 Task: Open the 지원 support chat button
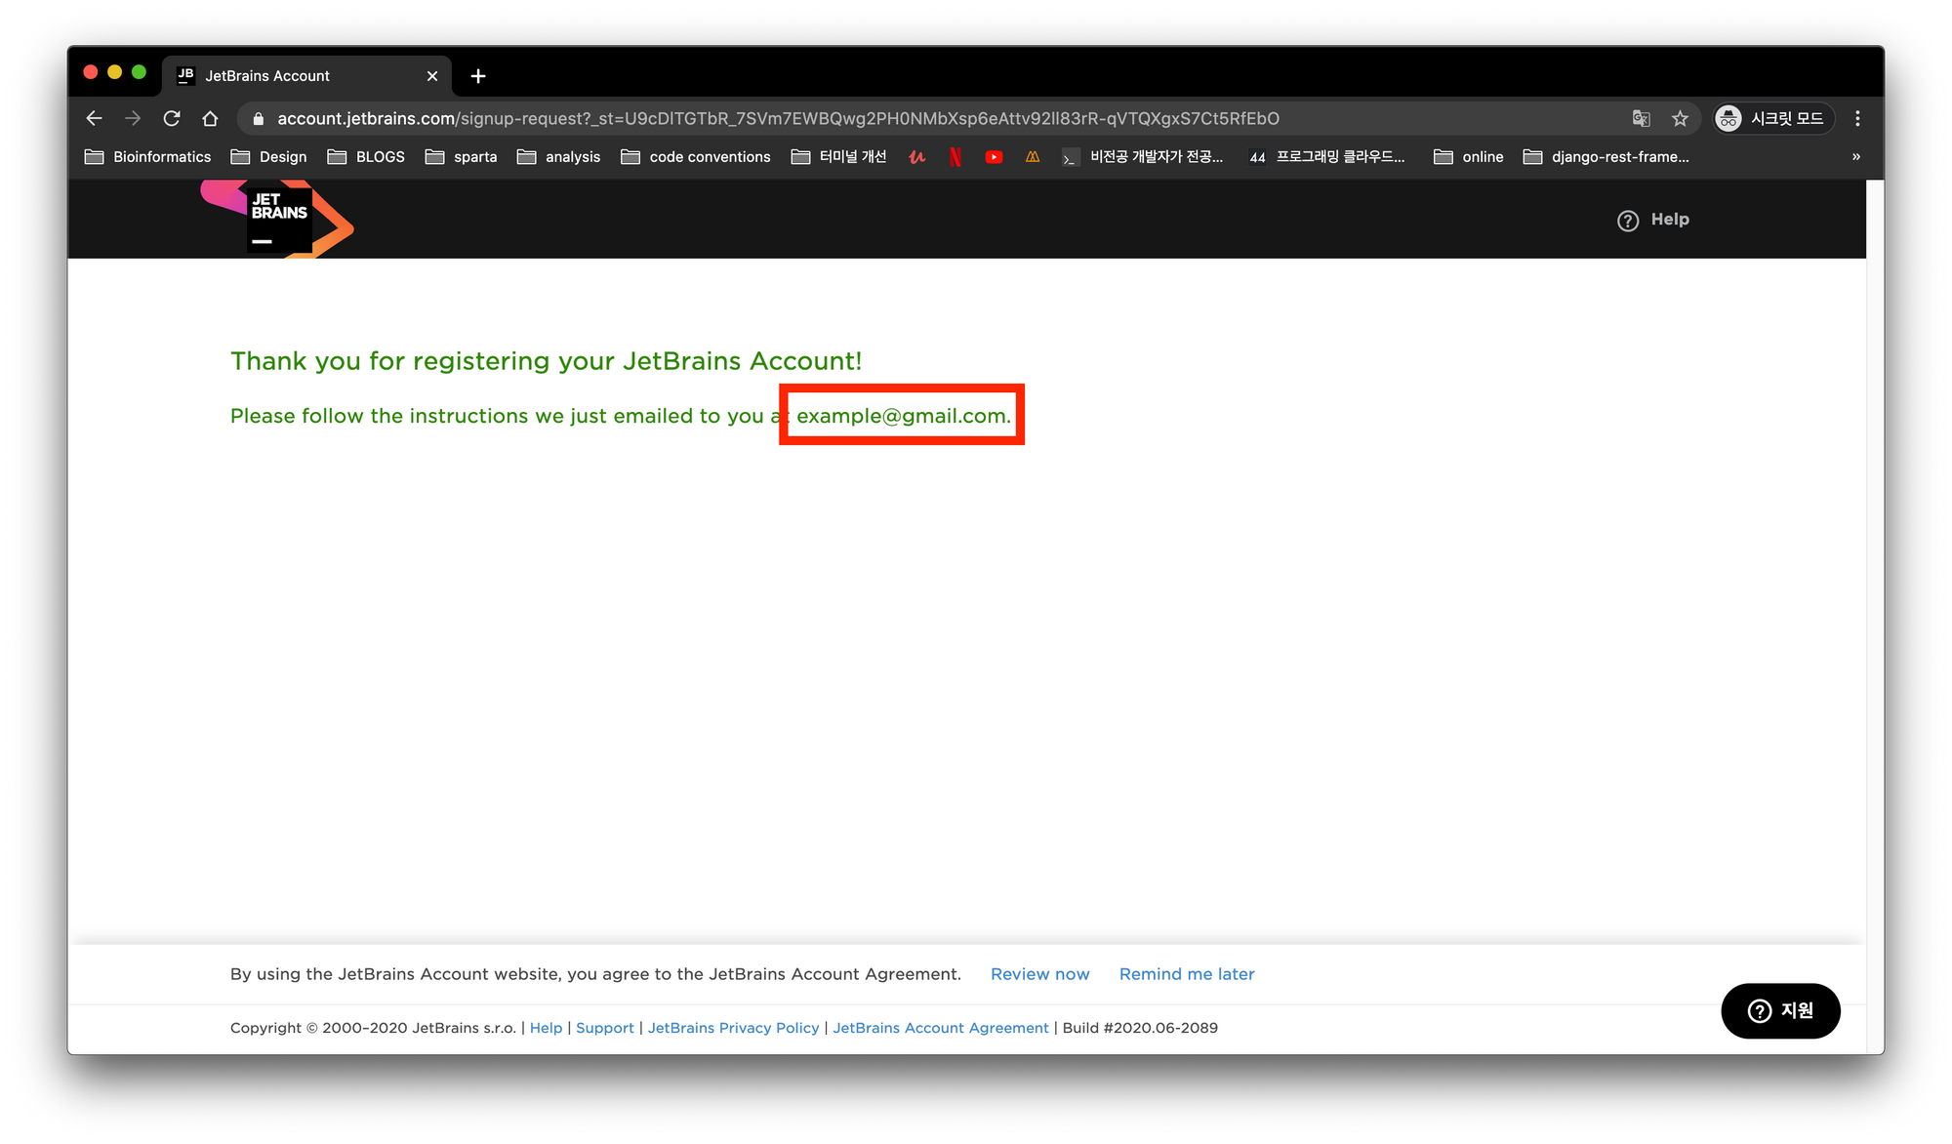[x=1780, y=1010]
